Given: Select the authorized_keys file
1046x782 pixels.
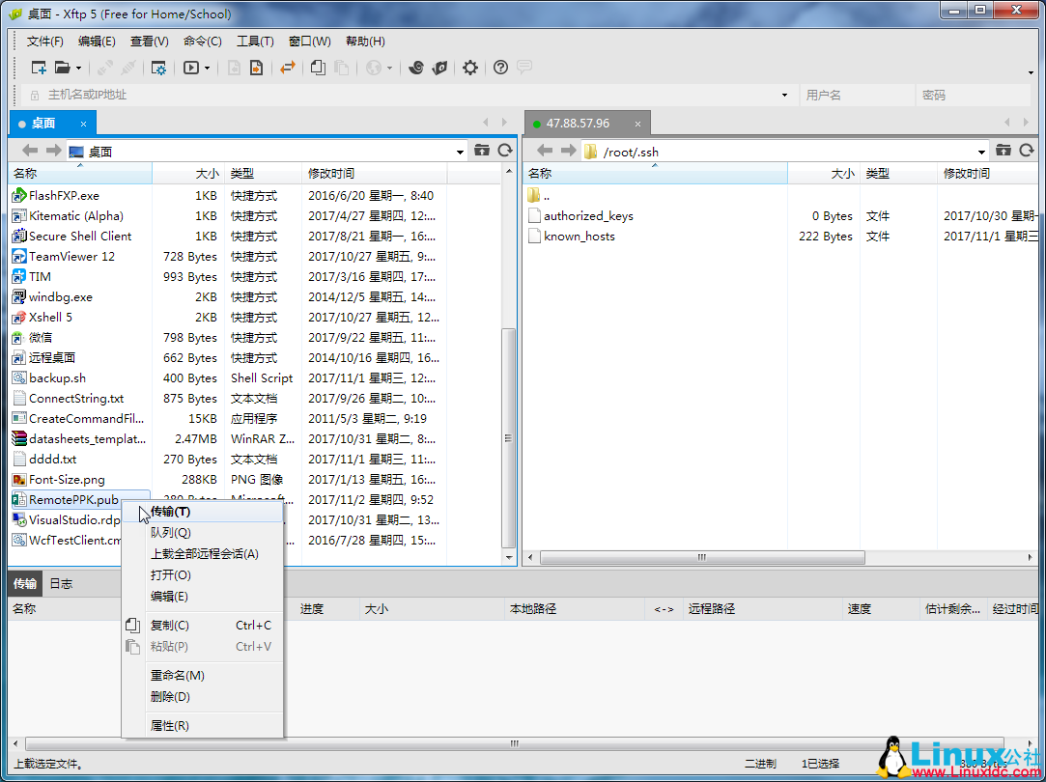Looking at the screenshot, I should tap(589, 215).
